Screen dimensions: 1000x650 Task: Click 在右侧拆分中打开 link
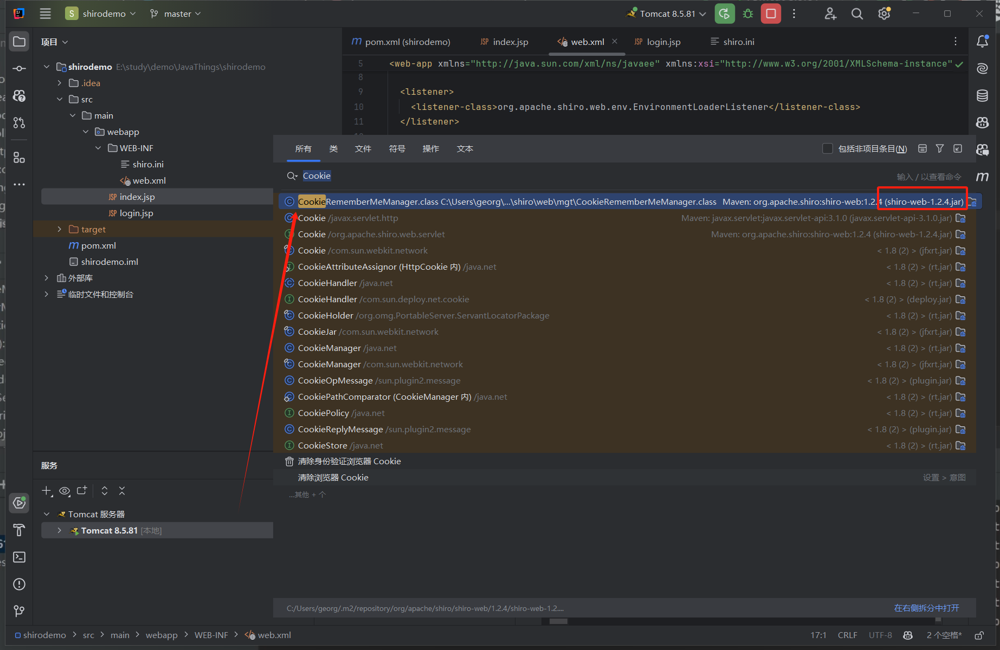(926, 608)
